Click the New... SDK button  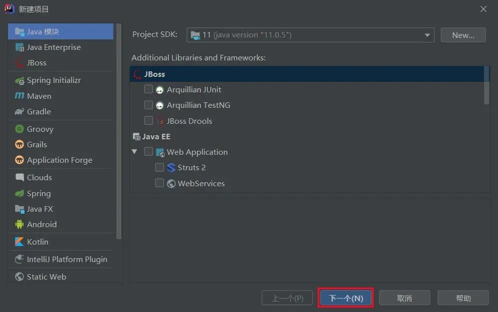(463, 35)
